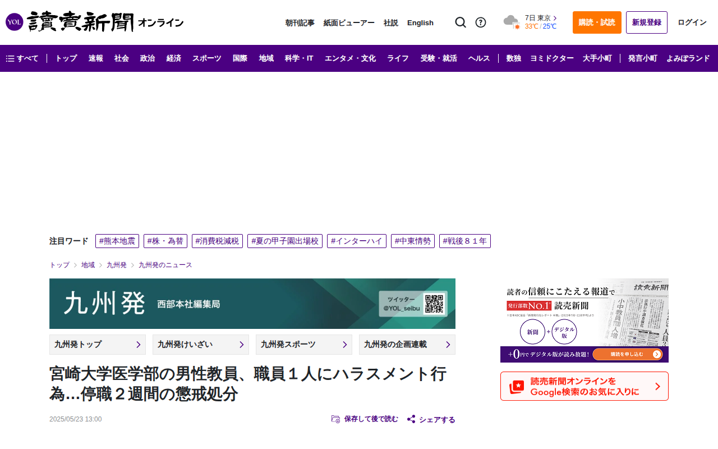Click the 購読を申し込む ad button
This screenshot has width=718, height=449.
point(627,354)
